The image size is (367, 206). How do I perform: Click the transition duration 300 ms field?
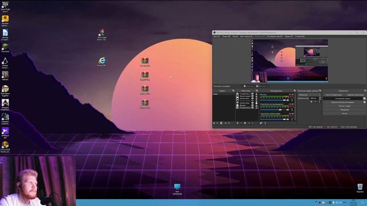pyautogui.click(x=314, y=98)
